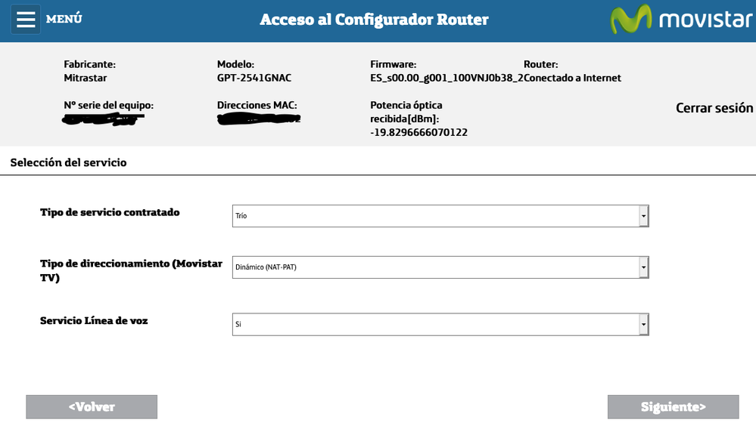Open the Tipo de servicio contratado dropdown
The height and width of the screenshot is (432, 756).
[435, 216]
